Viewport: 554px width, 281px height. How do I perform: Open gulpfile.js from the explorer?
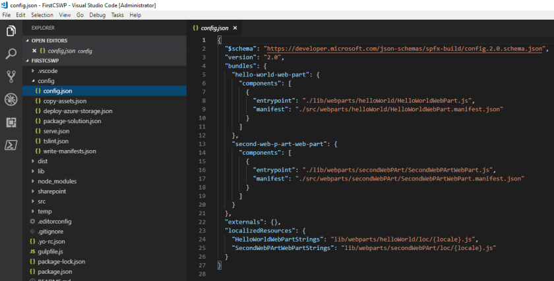(x=50, y=251)
